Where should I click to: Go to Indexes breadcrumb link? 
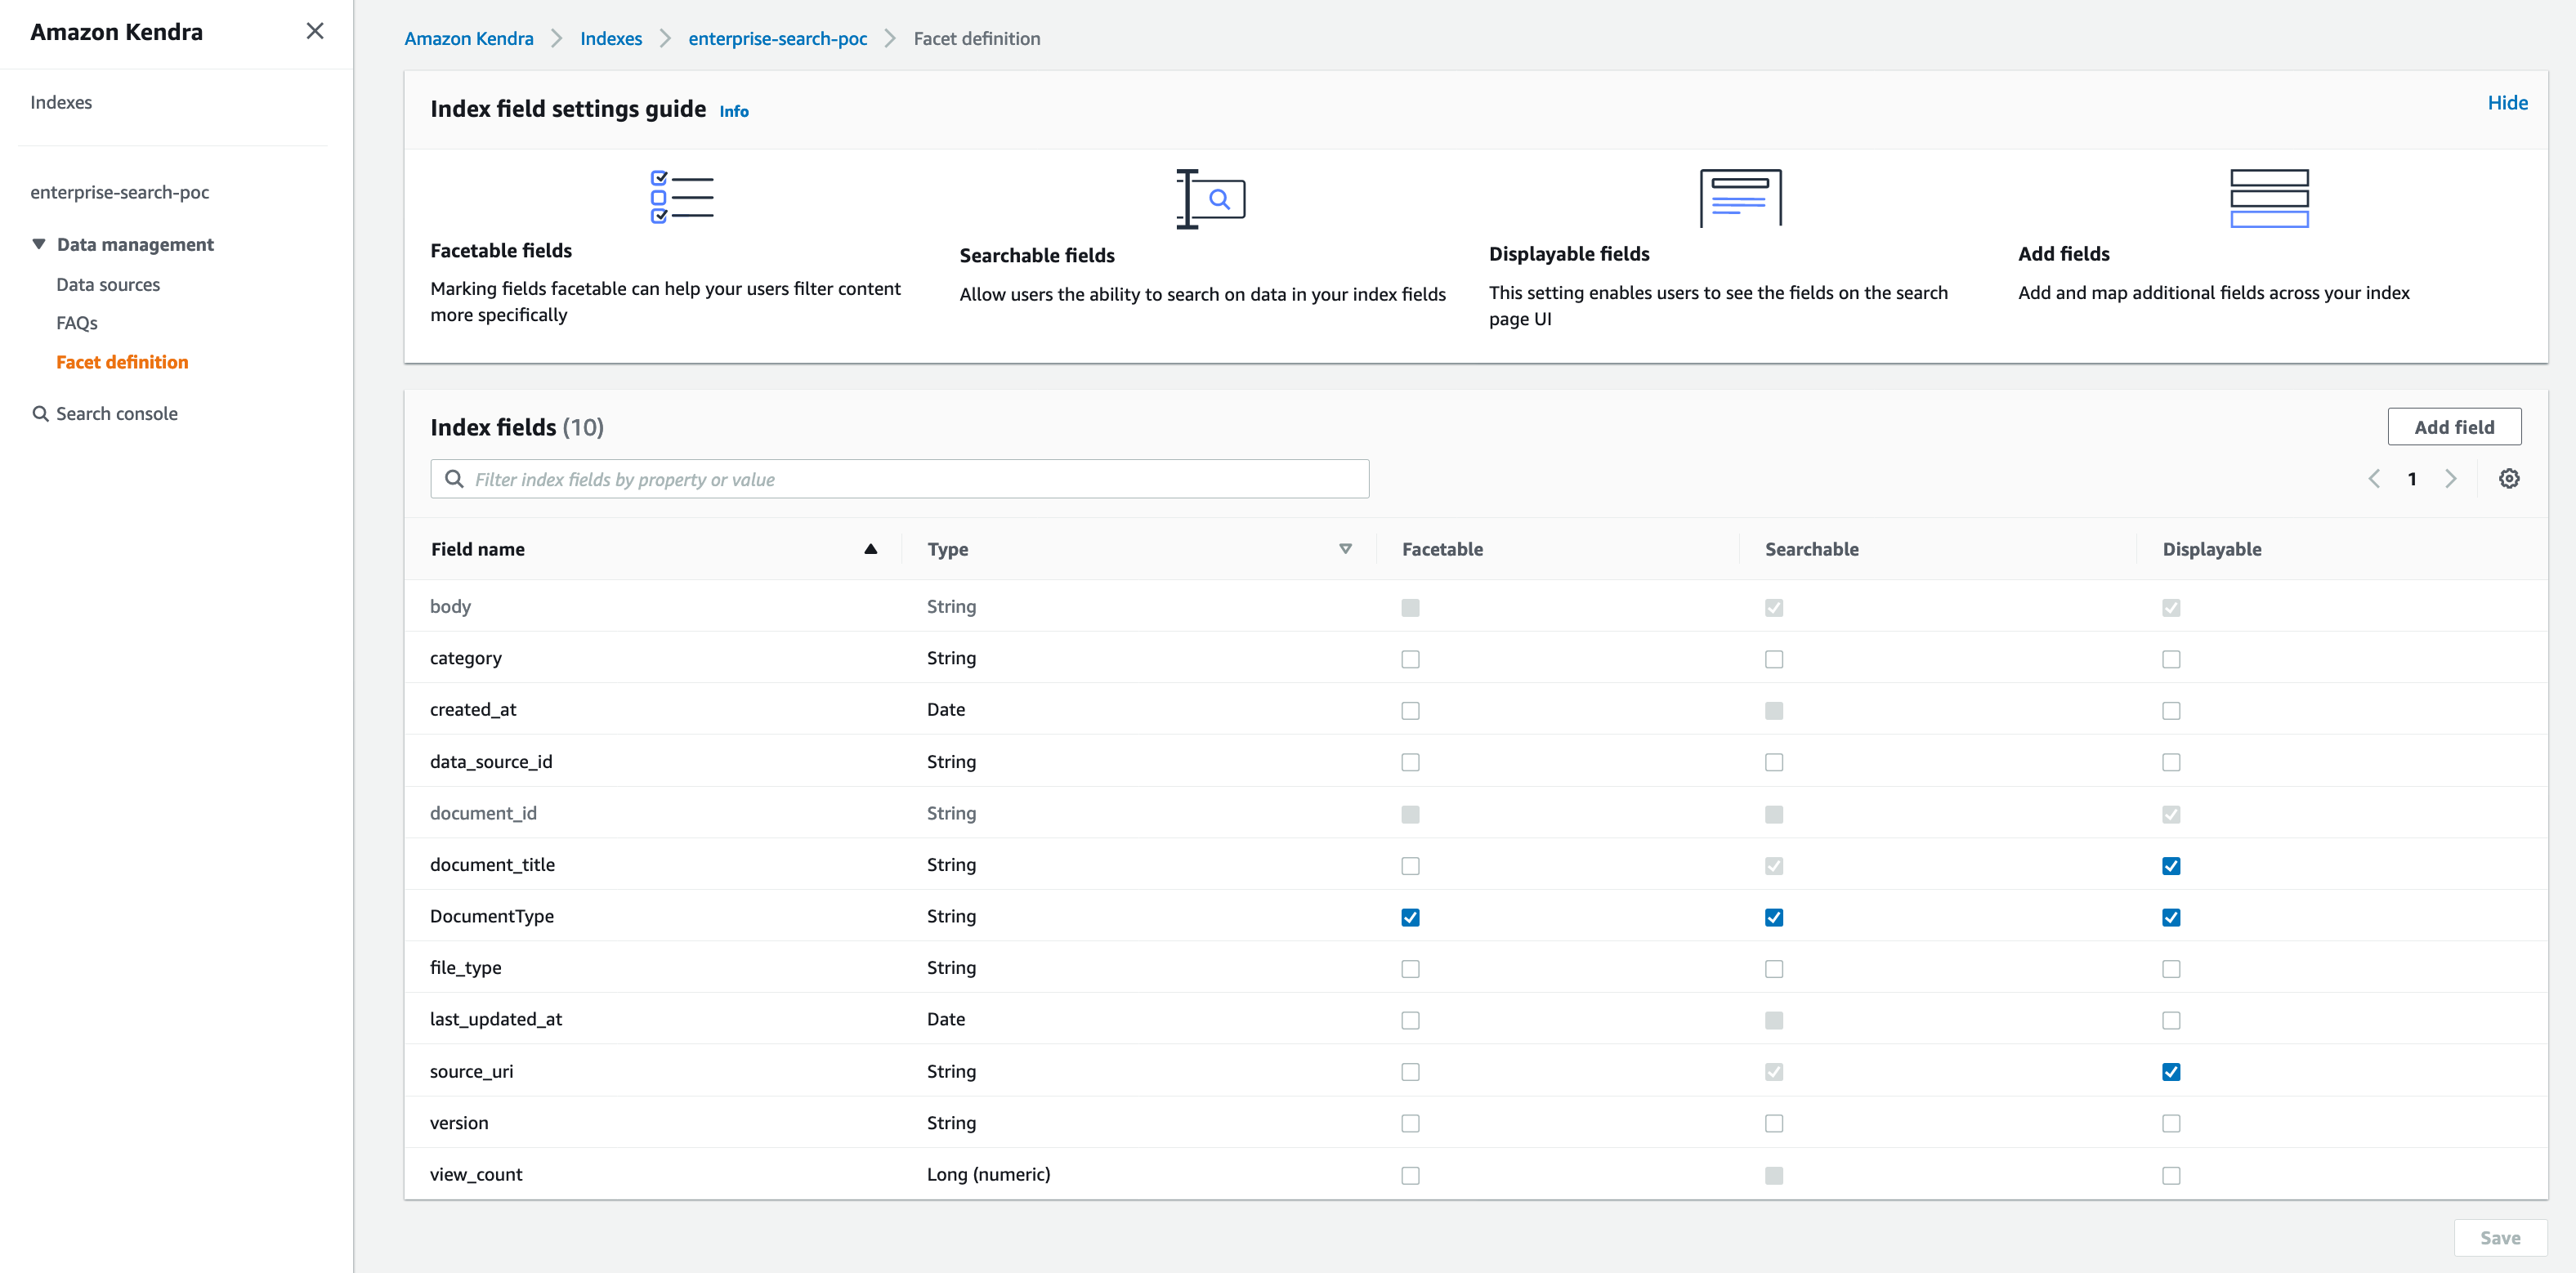pyautogui.click(x=611, y=38)
